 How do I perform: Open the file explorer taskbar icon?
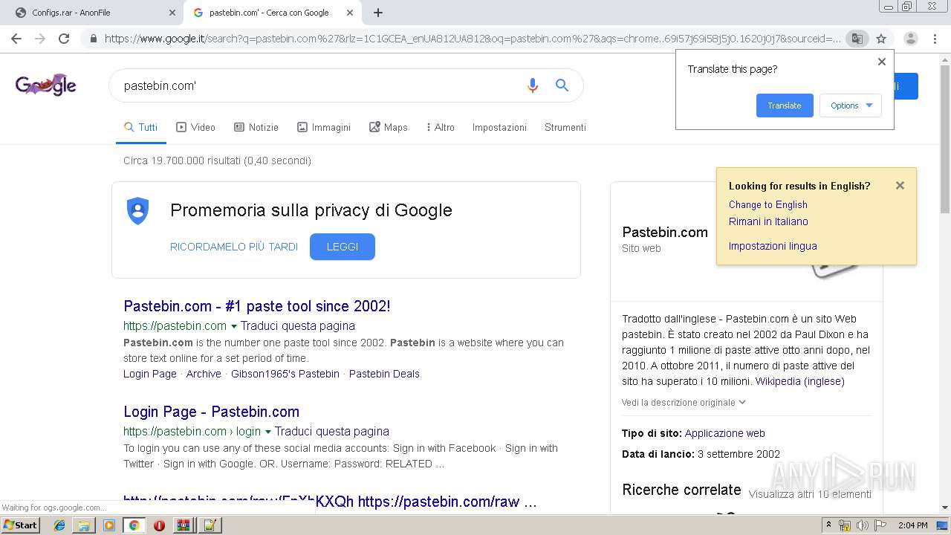click(x=84, y=525)
